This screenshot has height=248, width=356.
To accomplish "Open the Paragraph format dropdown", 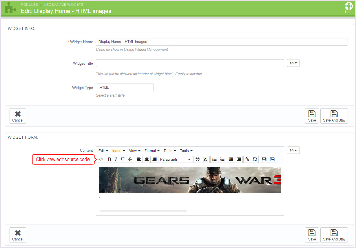I will 176,159.
